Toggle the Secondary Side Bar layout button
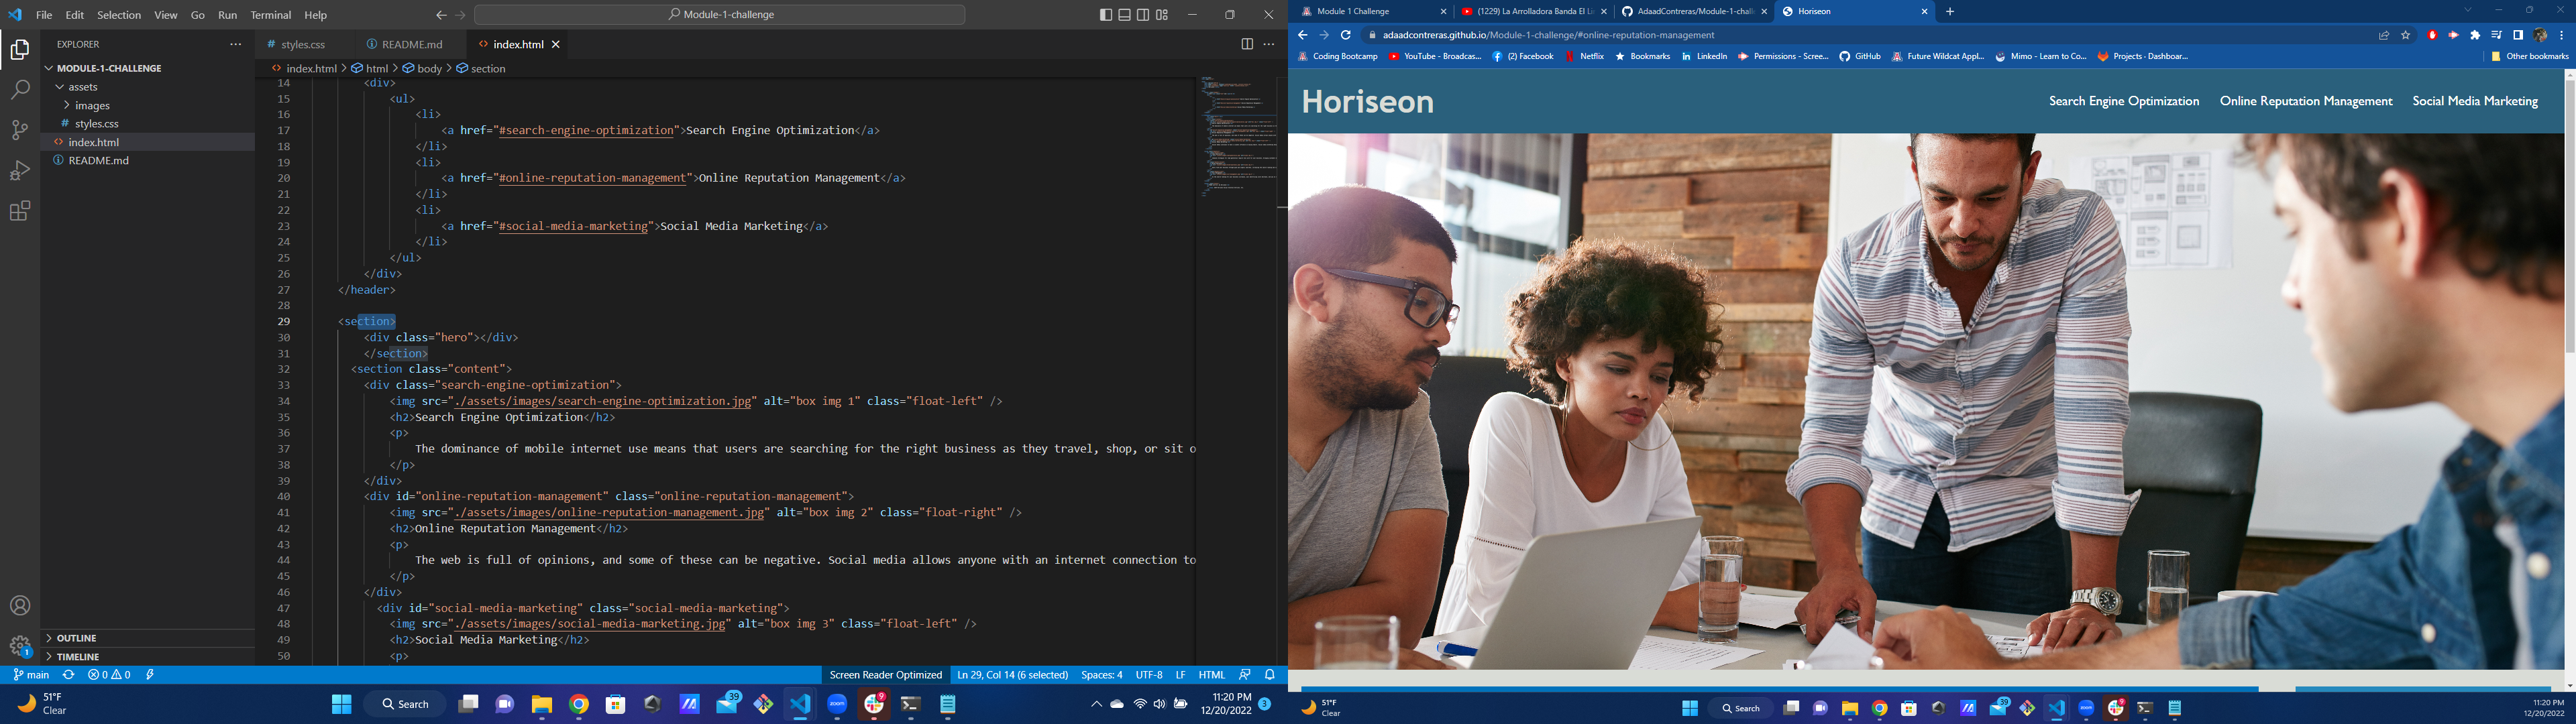 1143,15
